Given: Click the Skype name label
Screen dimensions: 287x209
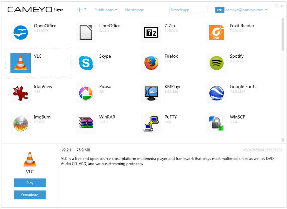Looking at the screenshot, I should click(x=105, y=56).
